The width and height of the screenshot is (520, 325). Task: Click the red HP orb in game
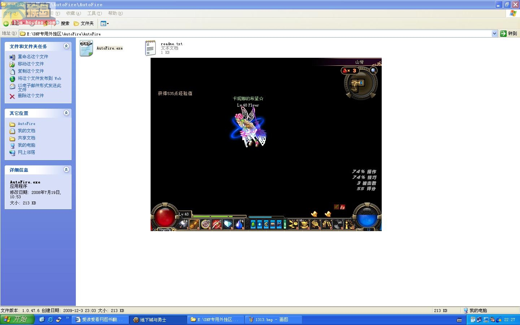click(x=165, y=217)
